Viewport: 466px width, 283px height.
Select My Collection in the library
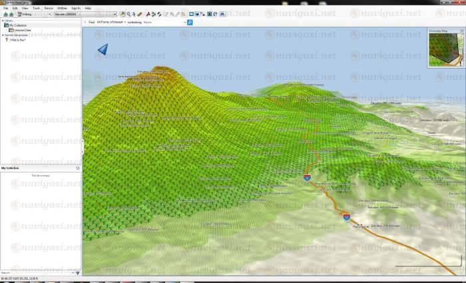pyautogui.click(x=18, y=25)
